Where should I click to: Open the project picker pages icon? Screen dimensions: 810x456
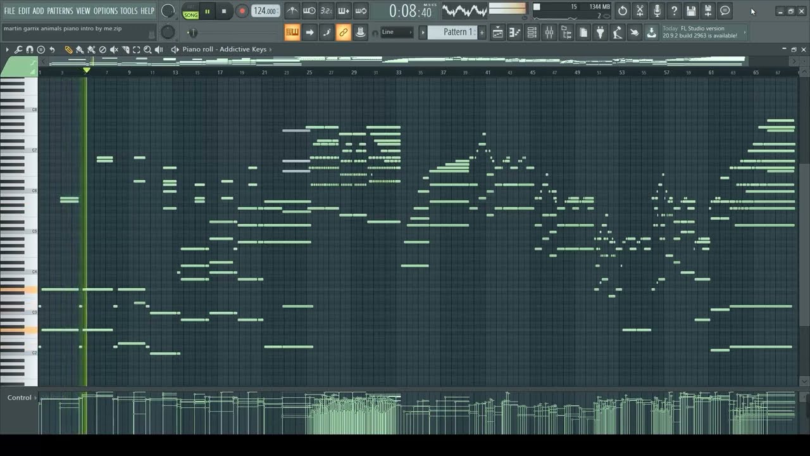583,32
